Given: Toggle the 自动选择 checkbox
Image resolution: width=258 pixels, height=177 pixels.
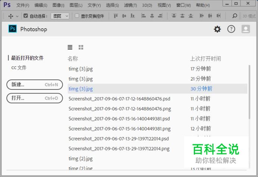Looking at the screenshot, I should [x=25, y=16].
